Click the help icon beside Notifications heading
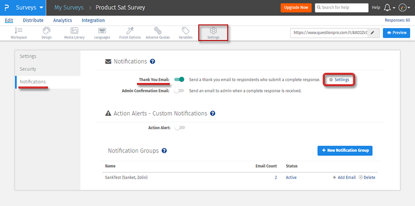Image resolution: width=415 pixels, height=206 pixels. pos(153,61)
